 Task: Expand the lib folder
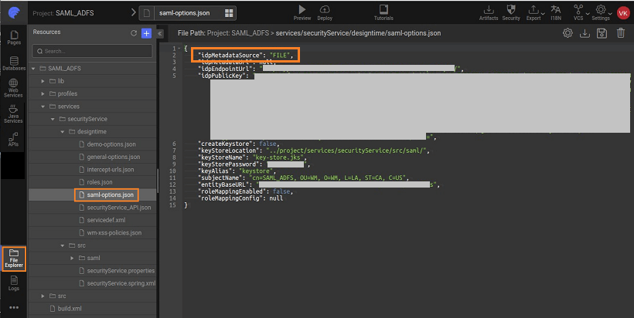tap(43, 81)
